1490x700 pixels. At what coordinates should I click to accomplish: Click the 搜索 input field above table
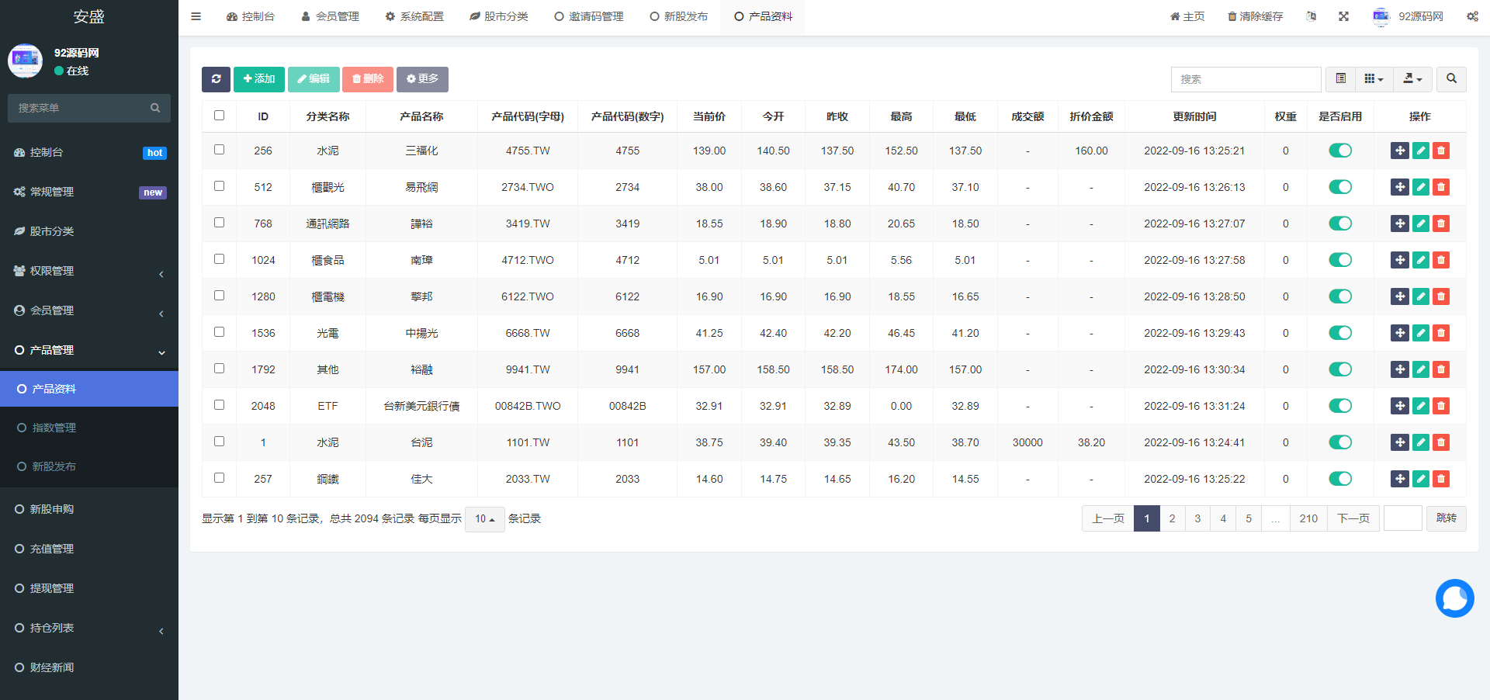click(1246, 79)
